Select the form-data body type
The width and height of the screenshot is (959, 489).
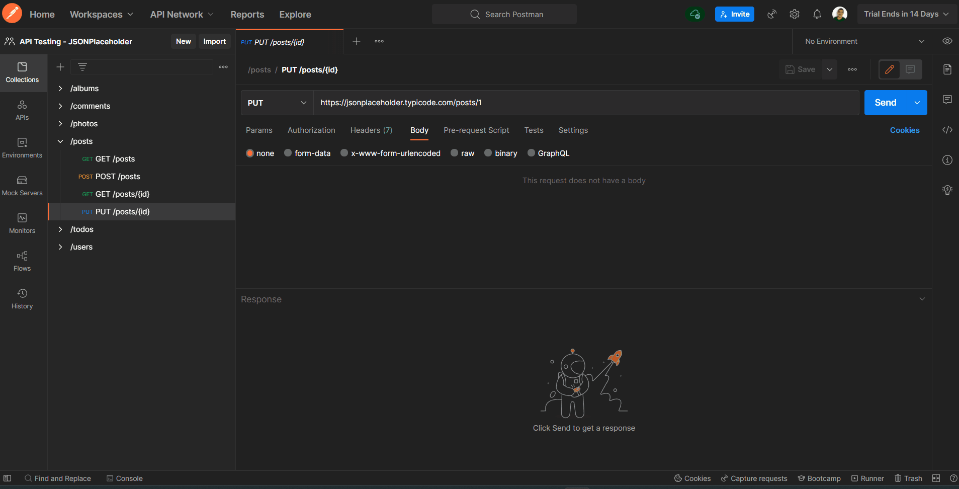[x=288, y=153]
